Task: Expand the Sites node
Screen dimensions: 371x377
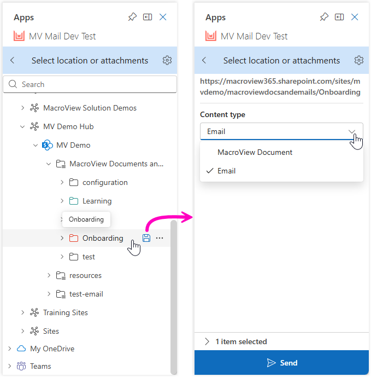Action: coord(22,331)
